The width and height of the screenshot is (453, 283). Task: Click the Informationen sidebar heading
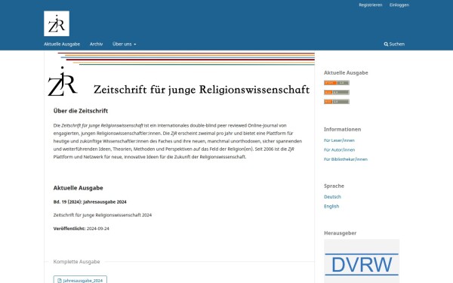coord(342,129)
